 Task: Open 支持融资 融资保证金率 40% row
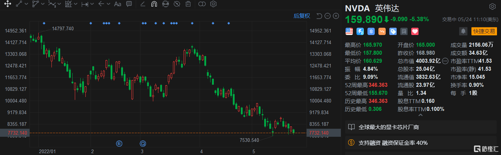coord(420,143)
